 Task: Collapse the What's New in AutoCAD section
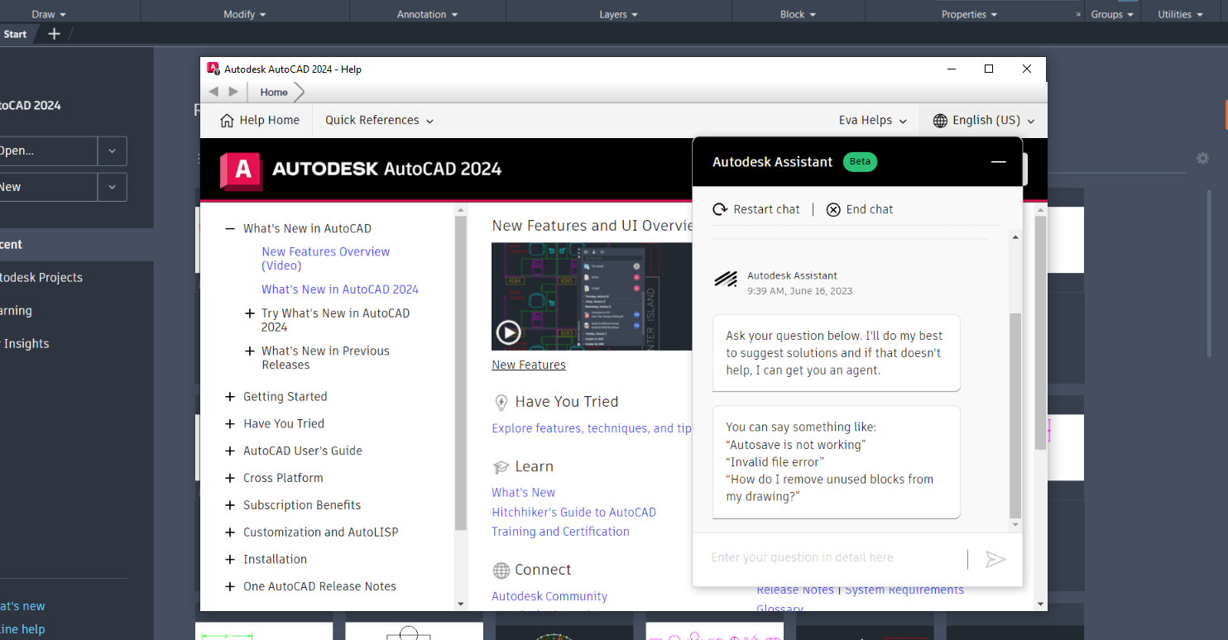tap(230, 229)
